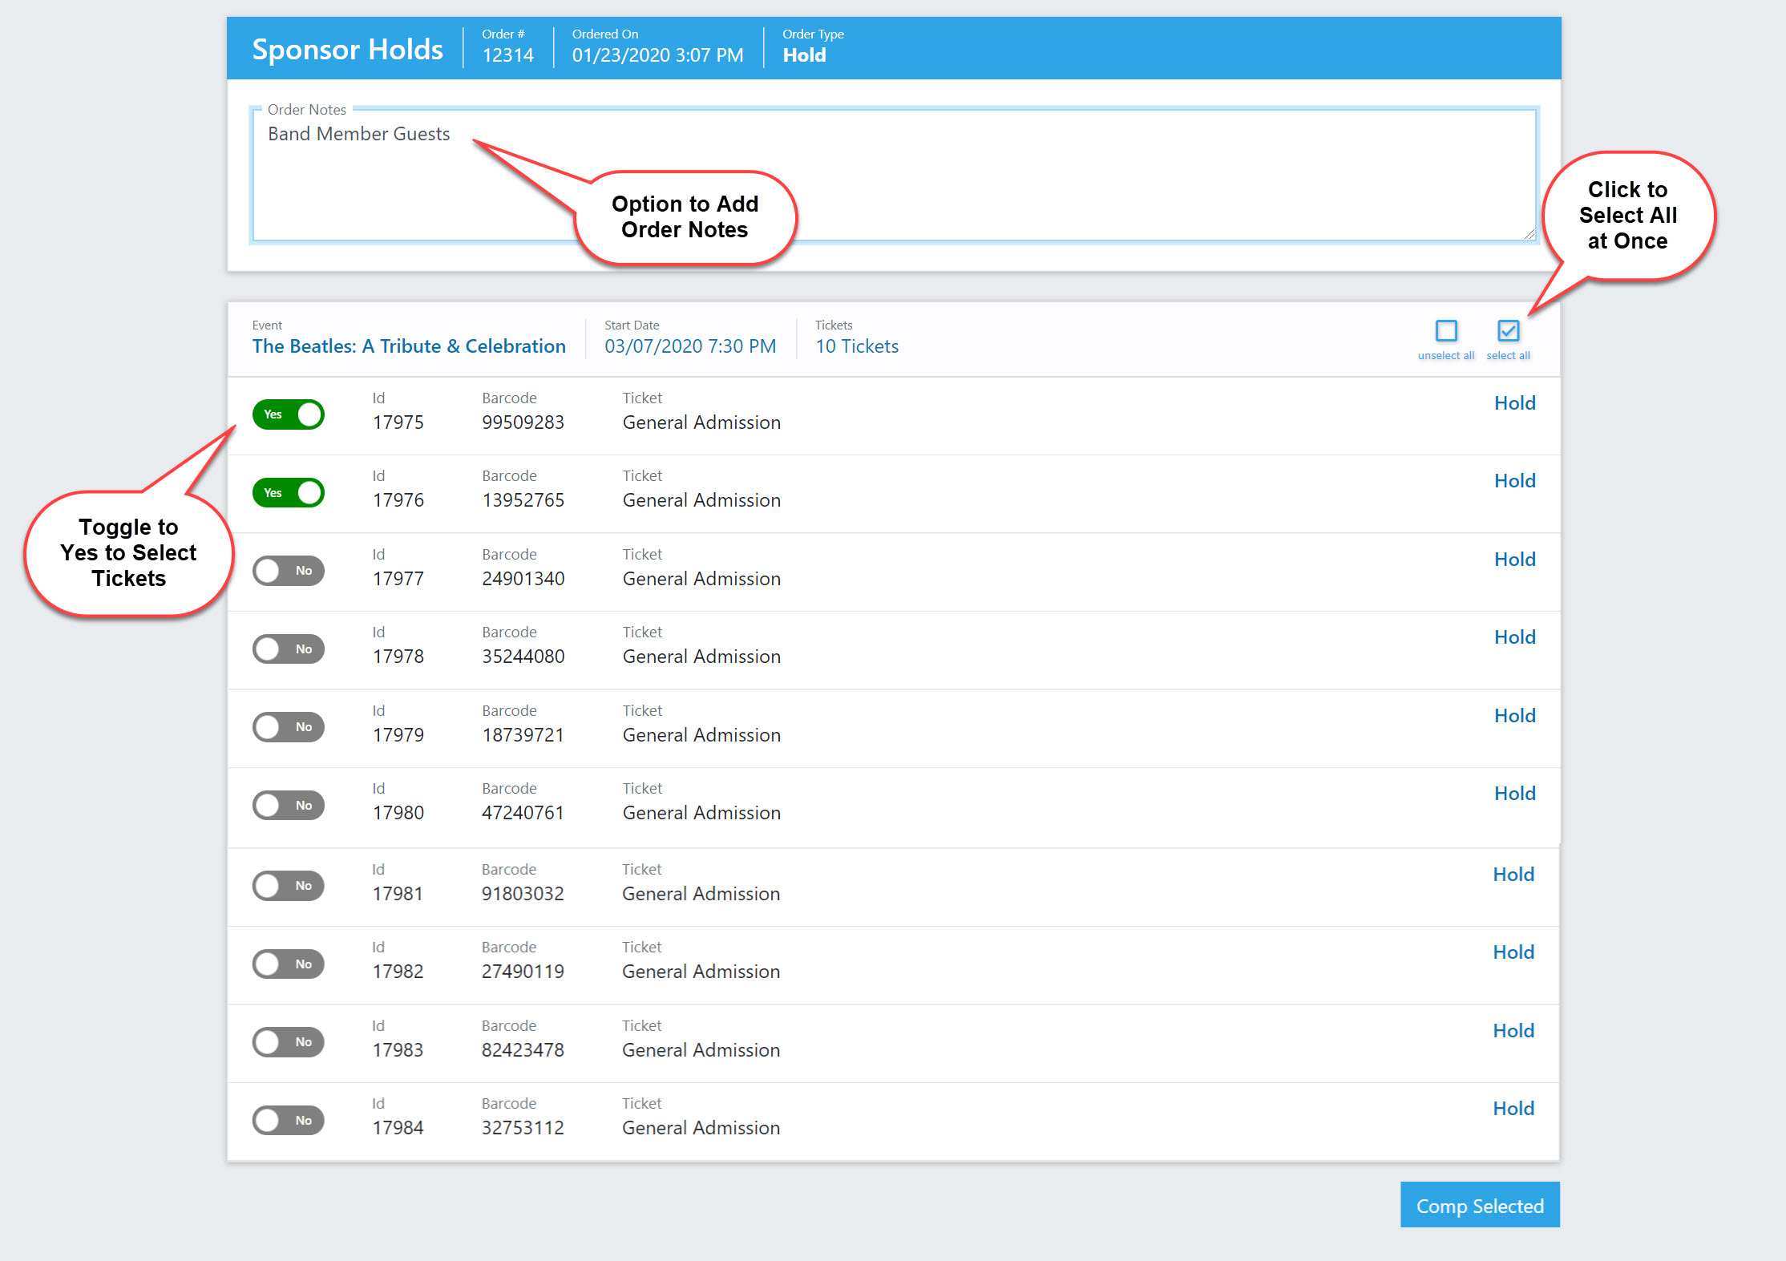The height and width of the screenshot is (1261, 1786).
Task: Click ticket Id 17984
Action: tap(398, 1128)
